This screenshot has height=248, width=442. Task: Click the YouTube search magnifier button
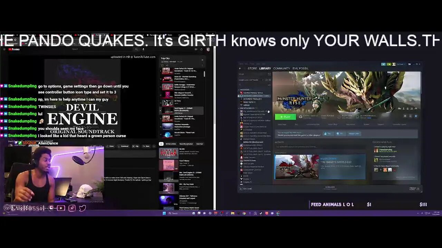pos(136,49)
